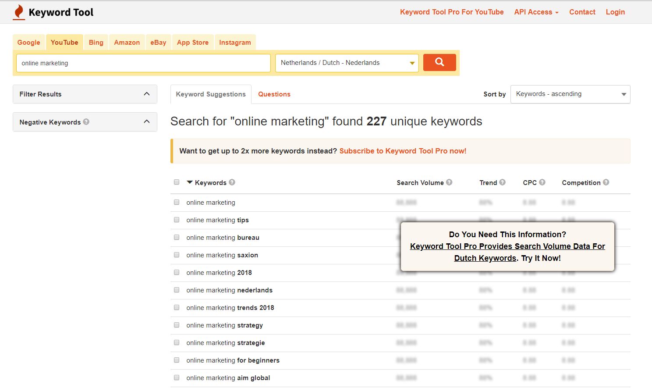Click help icon next to Negative Keywords
Image resolution: width=652 pixels, height=388 pixels.
(x=86, y=122)
